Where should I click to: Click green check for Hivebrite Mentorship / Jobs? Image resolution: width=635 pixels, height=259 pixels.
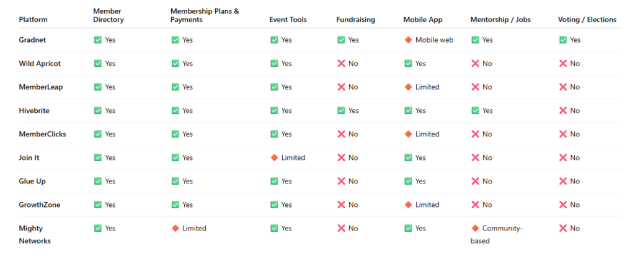pyautogui.click(x=475, y=110)
